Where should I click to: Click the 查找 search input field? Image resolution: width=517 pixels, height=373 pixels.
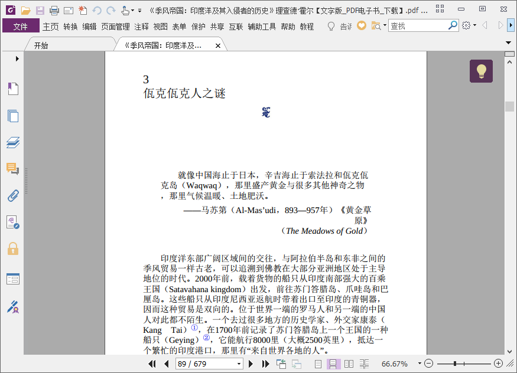(x=418, y=25)
